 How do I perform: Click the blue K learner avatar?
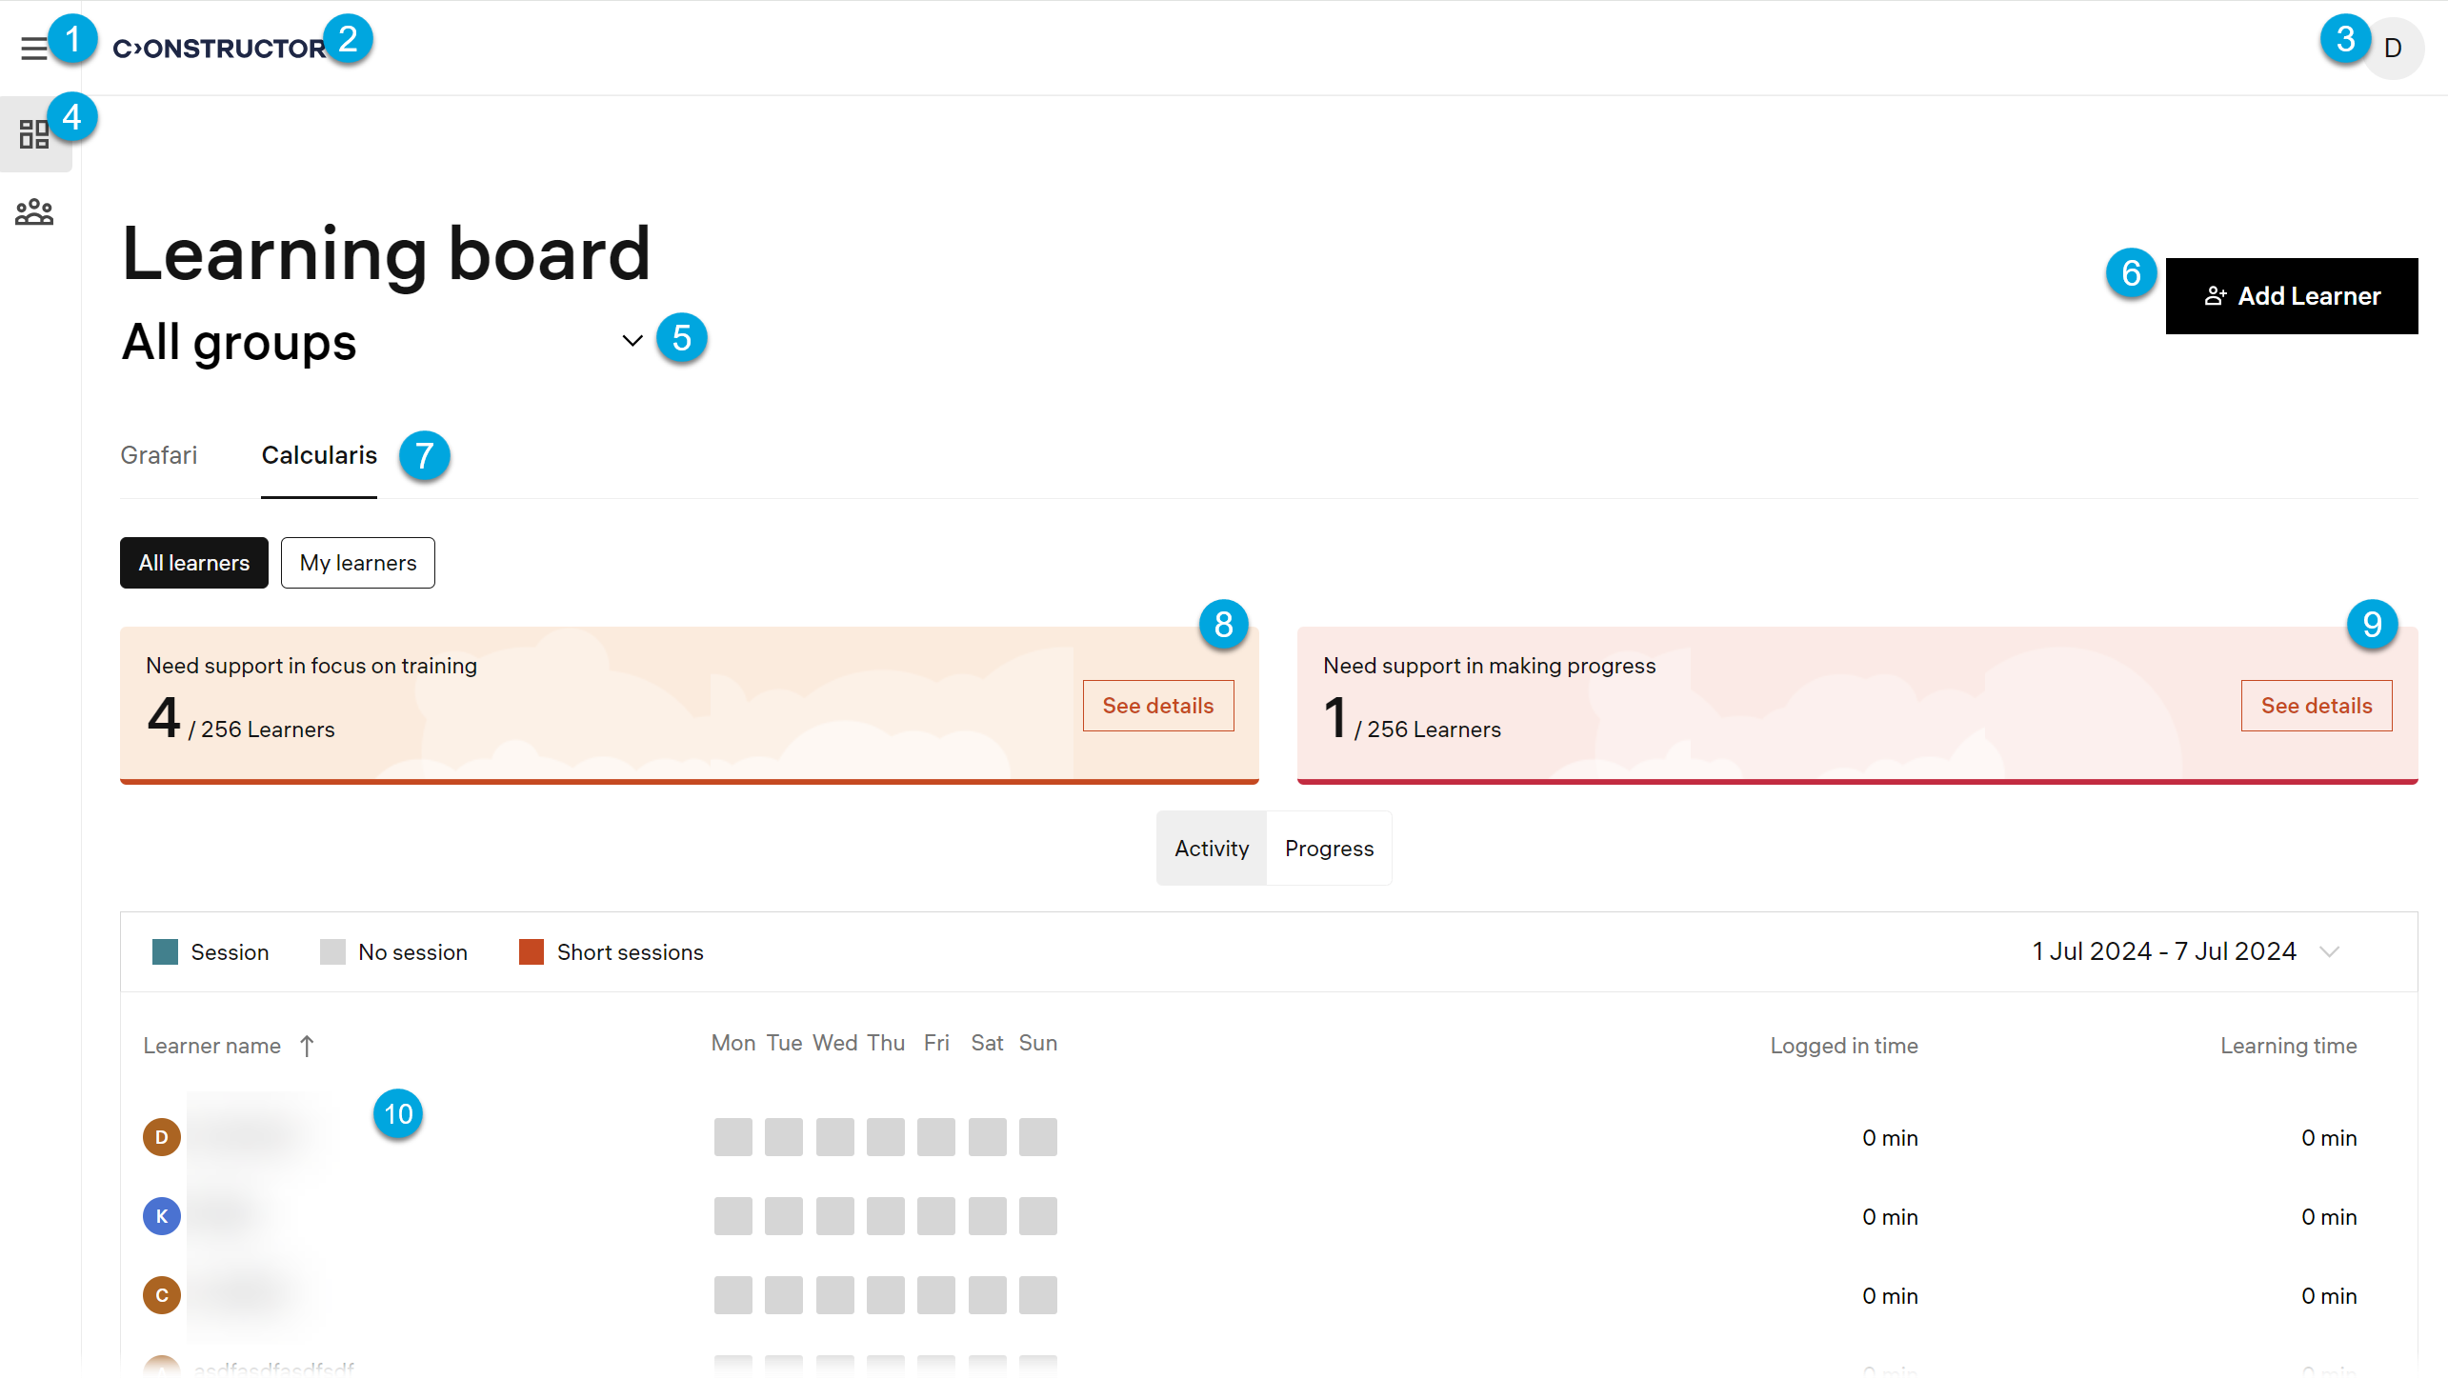(x=162, y=1216)
